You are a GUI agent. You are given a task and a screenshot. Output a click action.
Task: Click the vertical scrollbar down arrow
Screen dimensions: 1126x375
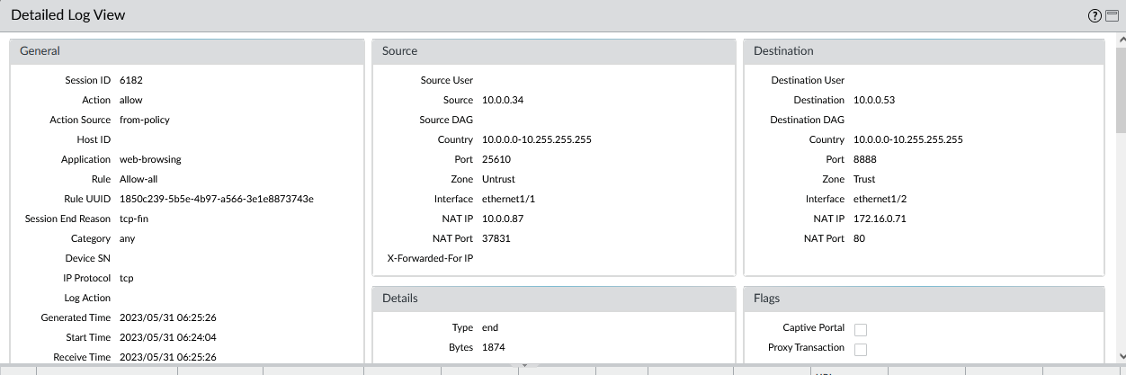(1121, 356)
